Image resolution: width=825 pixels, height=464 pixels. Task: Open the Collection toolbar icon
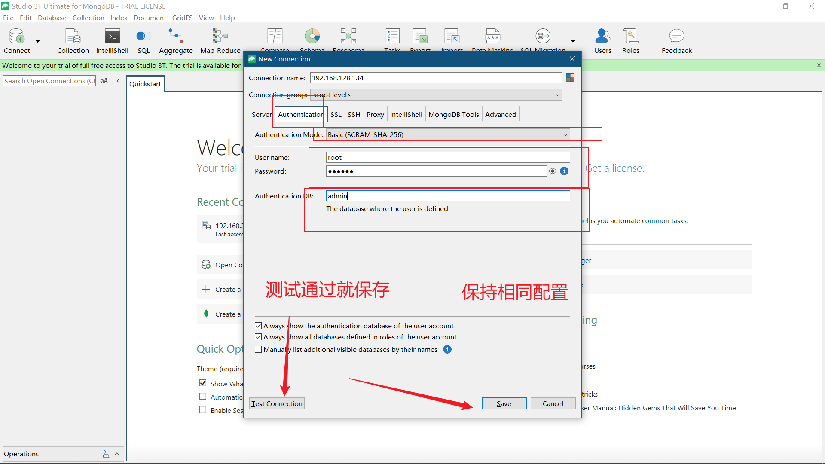tap(73, 41)
